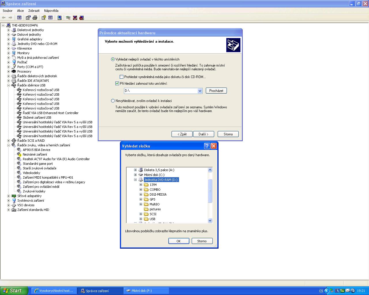Click the context help button in Vyhledat složku
Viewport: 369px width, 295px height.
tap(207, 146)
